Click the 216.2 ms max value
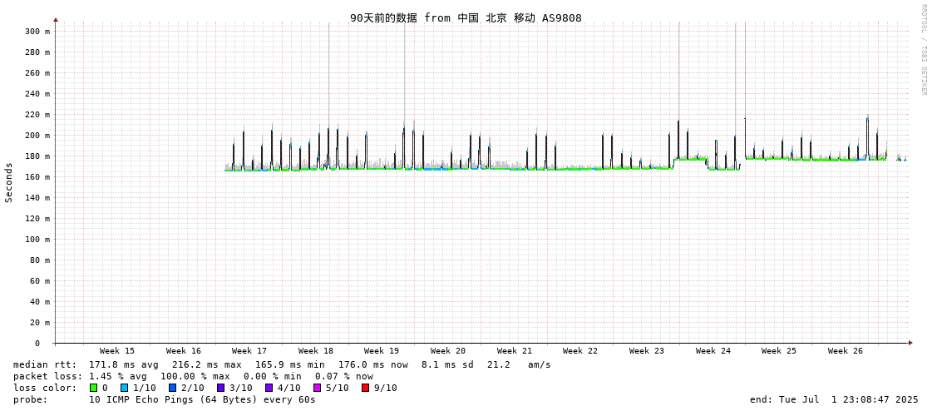 tap(207, 364)
